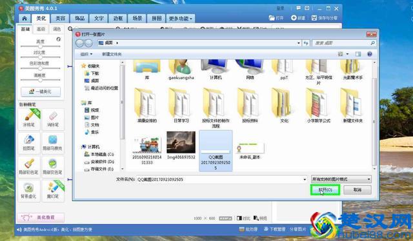Click the refresh icon beside address bar
The height and width of the screenshot is (241, 413).
click(x=306, y=43)
